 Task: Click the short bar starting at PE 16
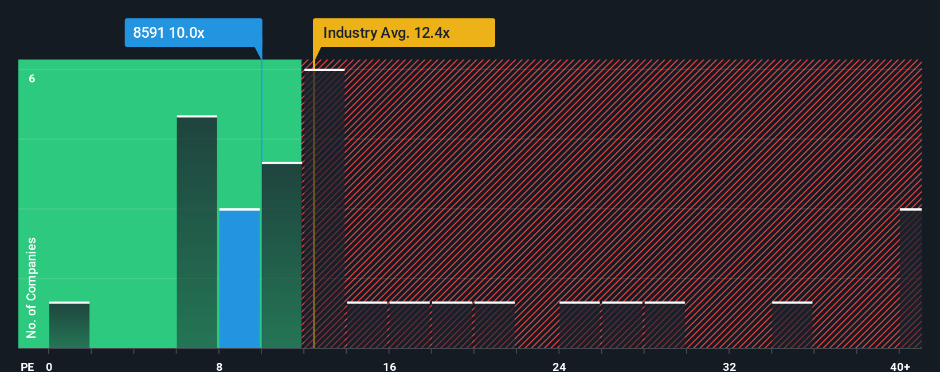(x=409, y=325)
